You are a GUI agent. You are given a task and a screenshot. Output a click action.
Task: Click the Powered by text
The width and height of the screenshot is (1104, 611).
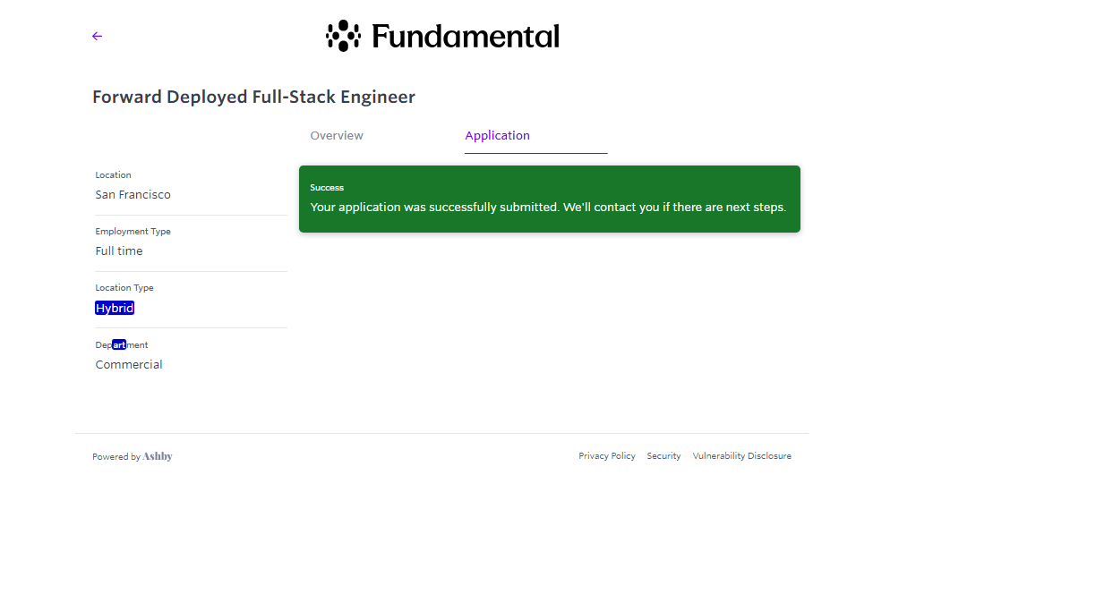116,457
